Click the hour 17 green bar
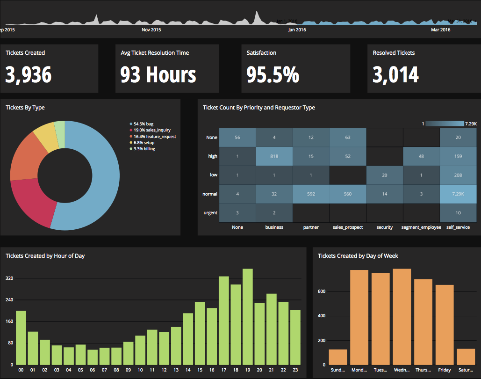Viewport: 481px width, 379px height. pyautogui.click(x=224, y=321)
